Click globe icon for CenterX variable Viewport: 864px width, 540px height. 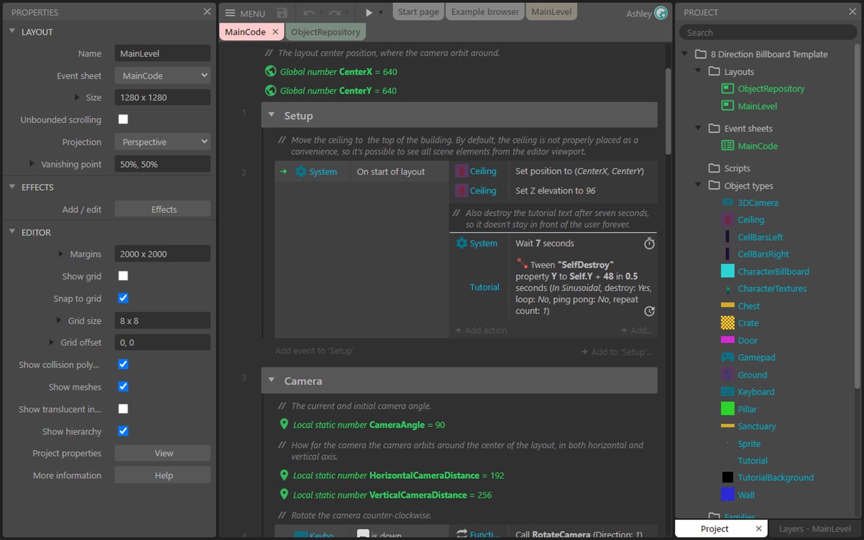tap(271, 71)
